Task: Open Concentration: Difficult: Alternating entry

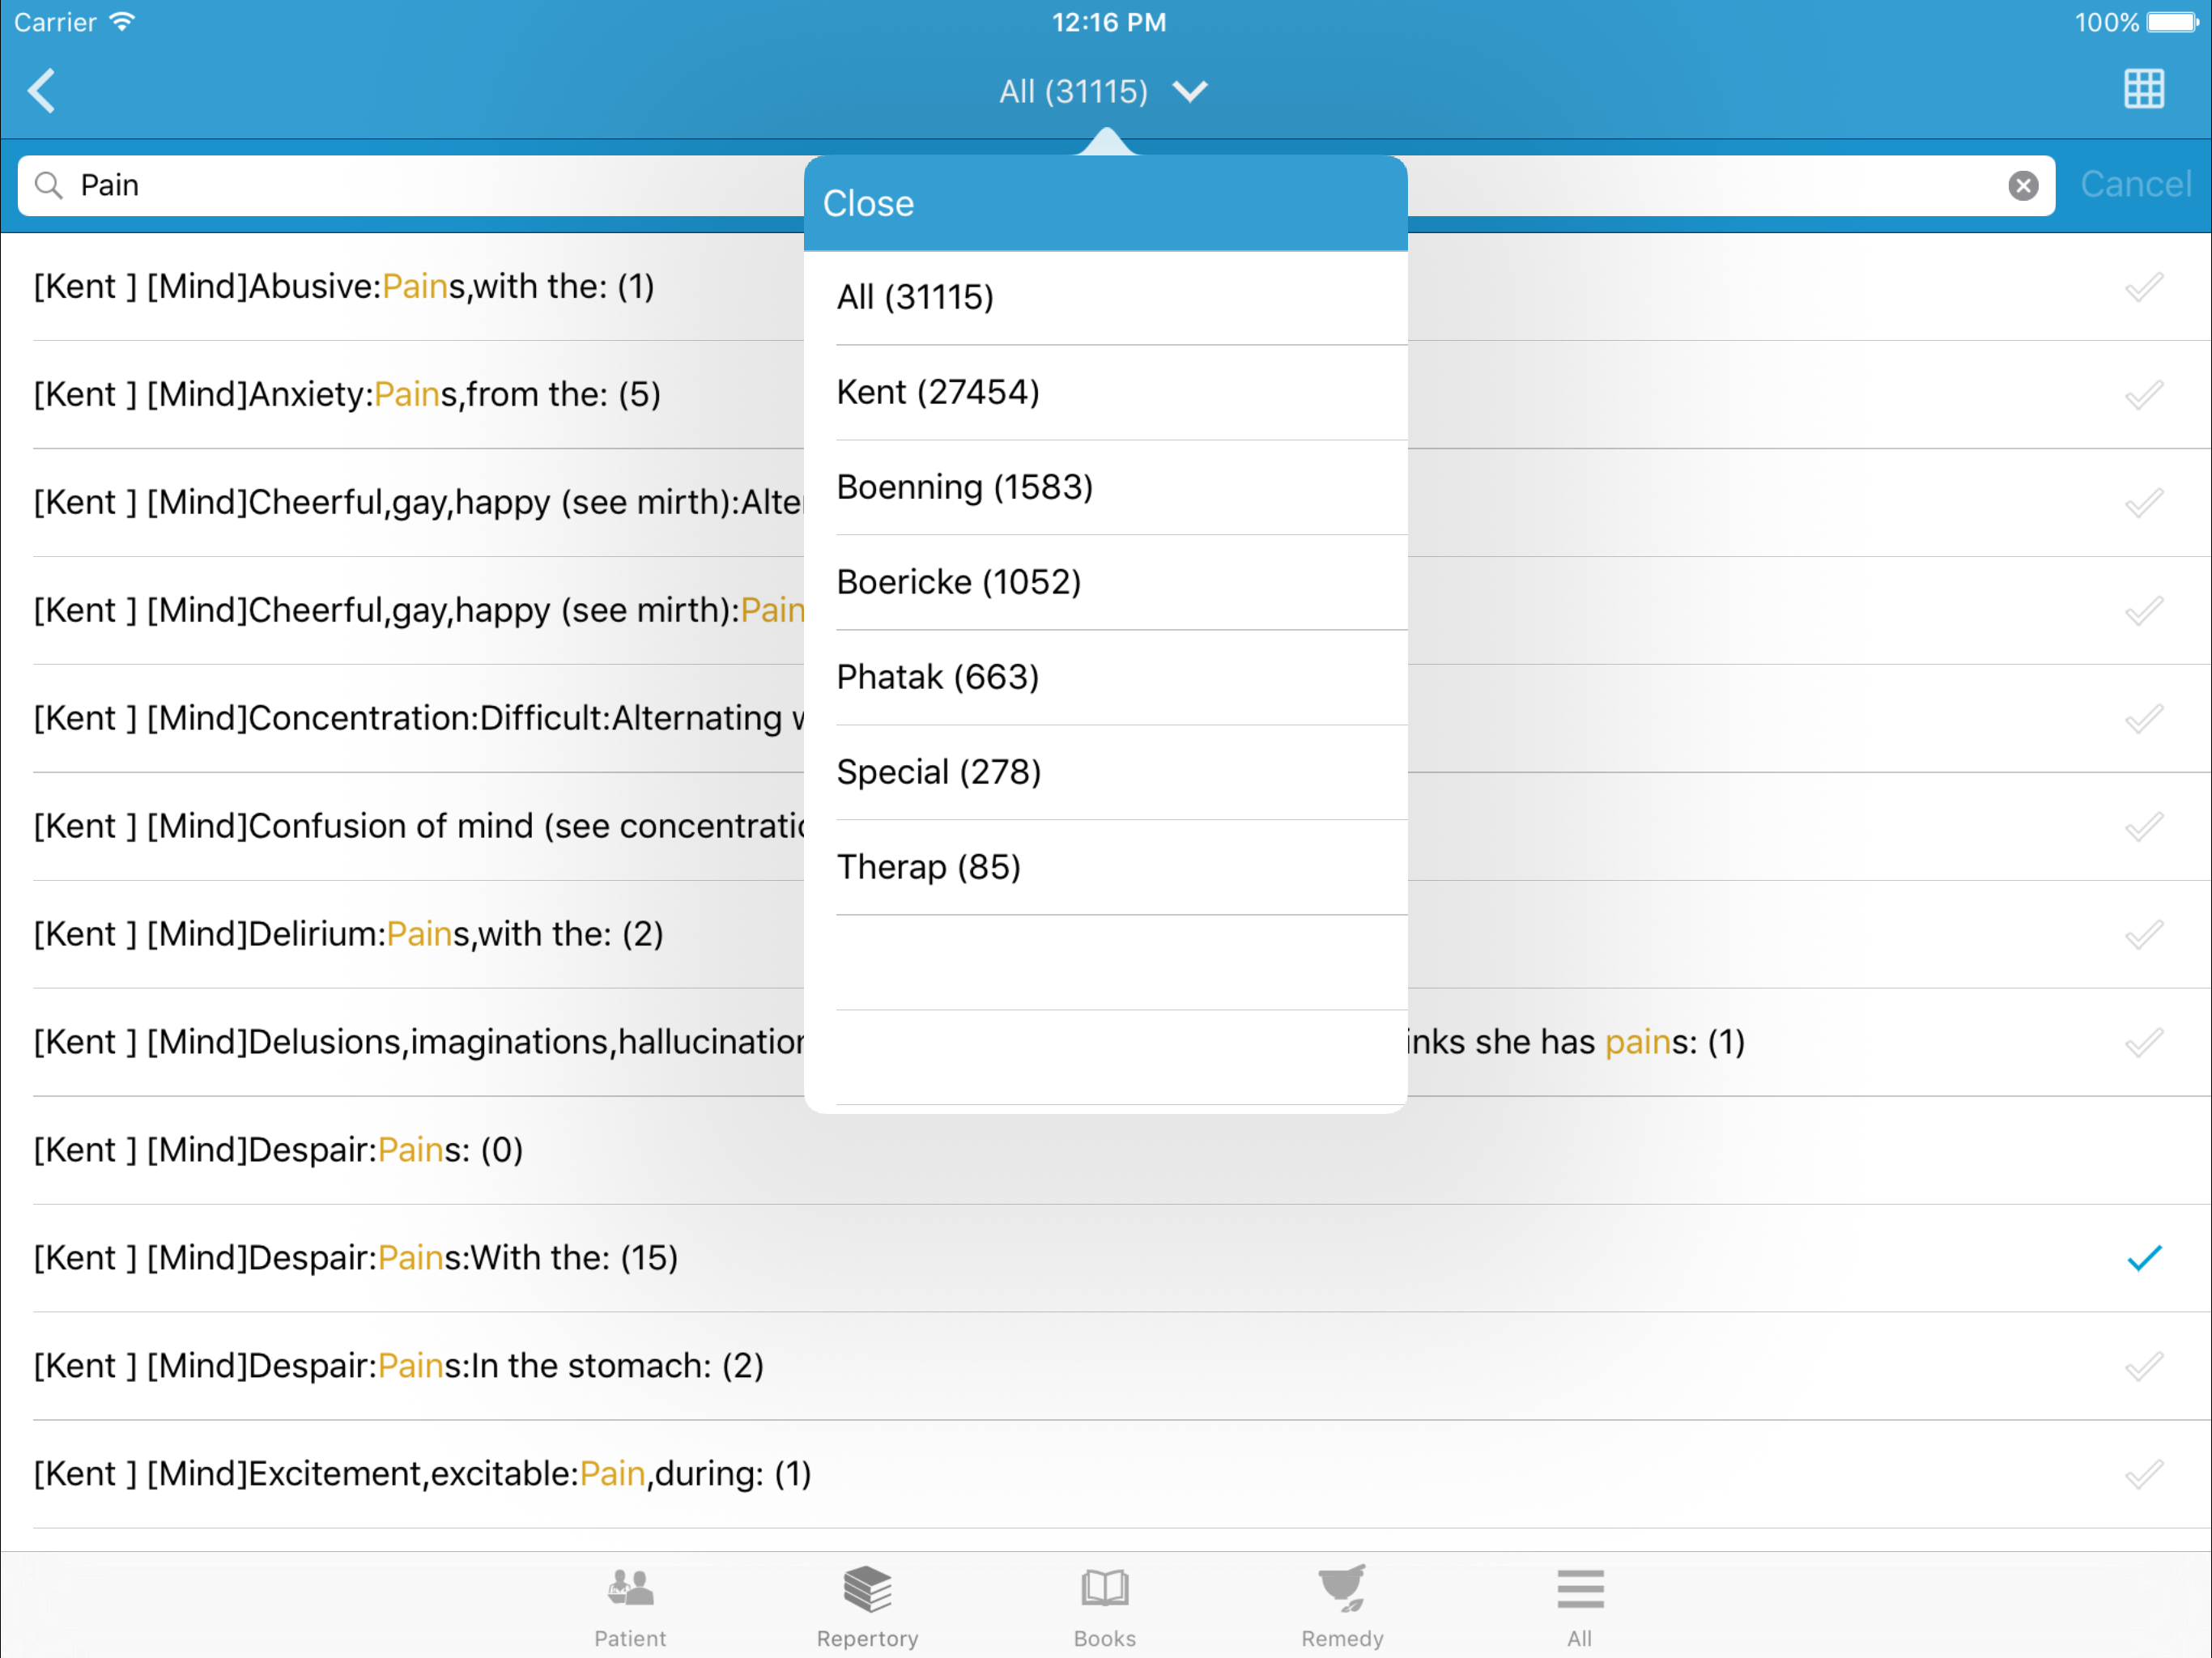Action: pyautogui.click(x=418, y=719)
